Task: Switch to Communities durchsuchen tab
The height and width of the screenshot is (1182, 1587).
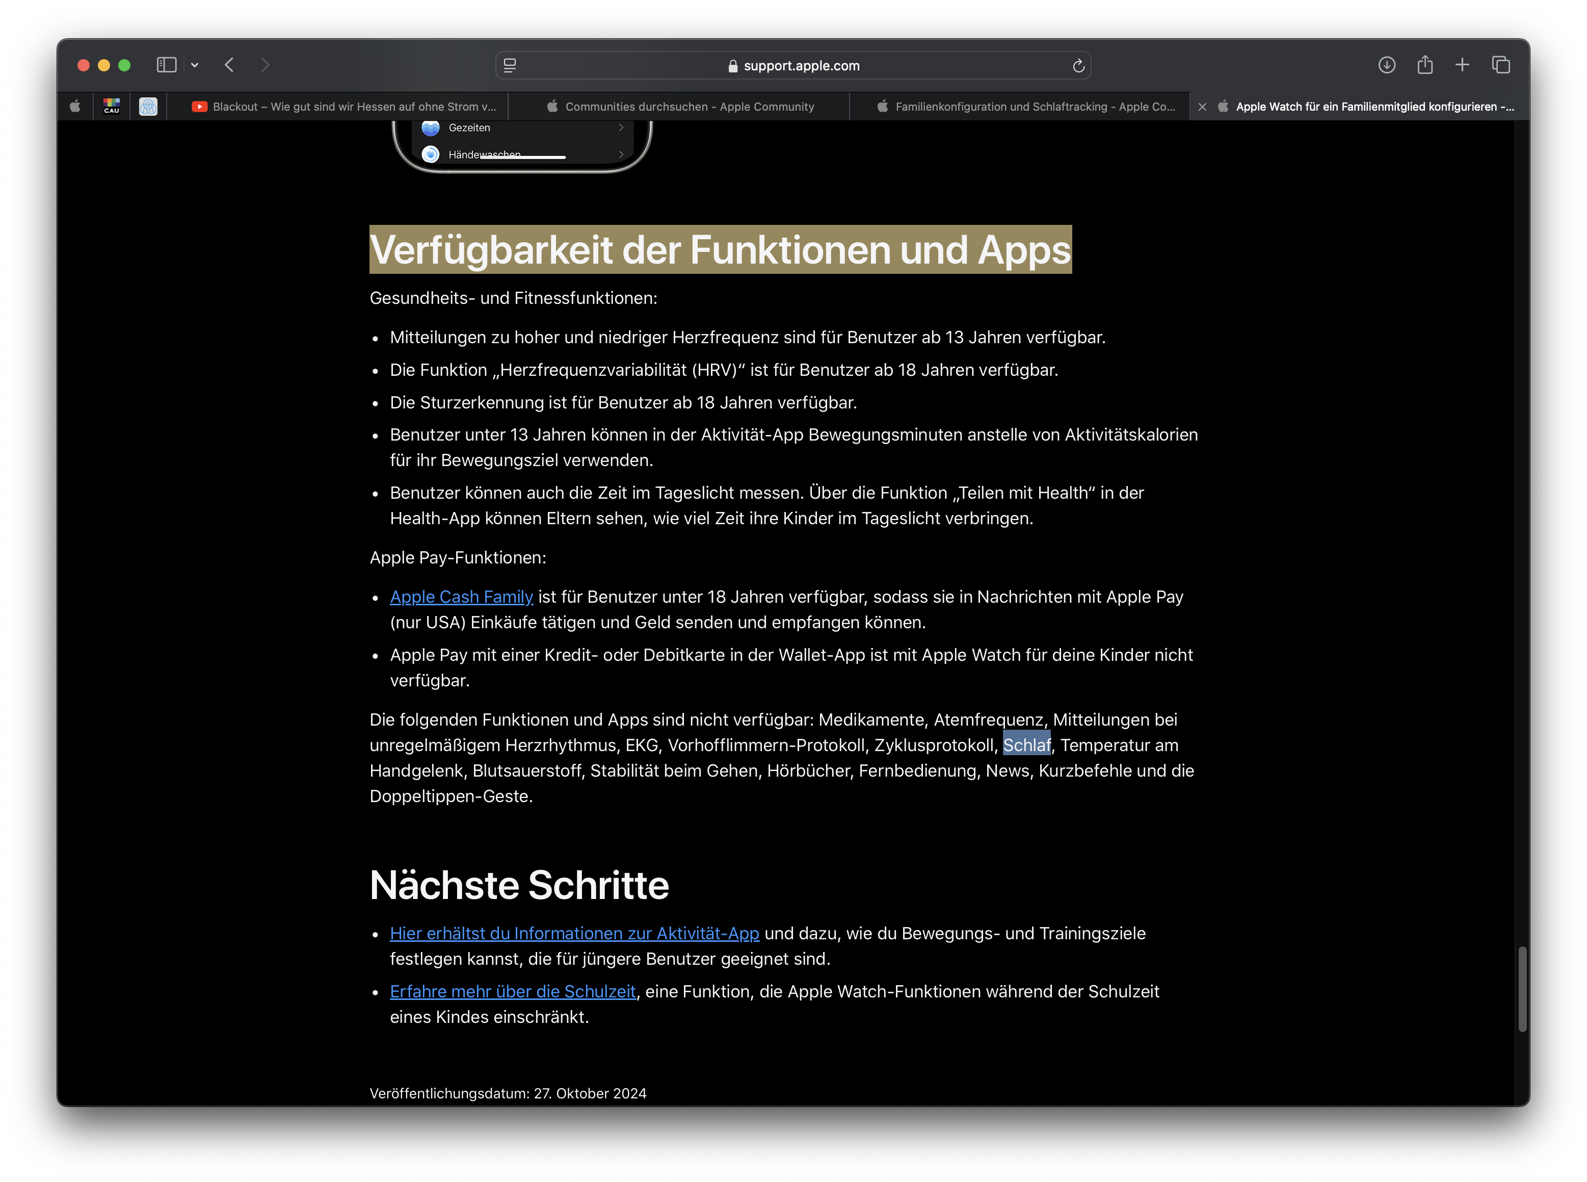Action: point(680,107)
